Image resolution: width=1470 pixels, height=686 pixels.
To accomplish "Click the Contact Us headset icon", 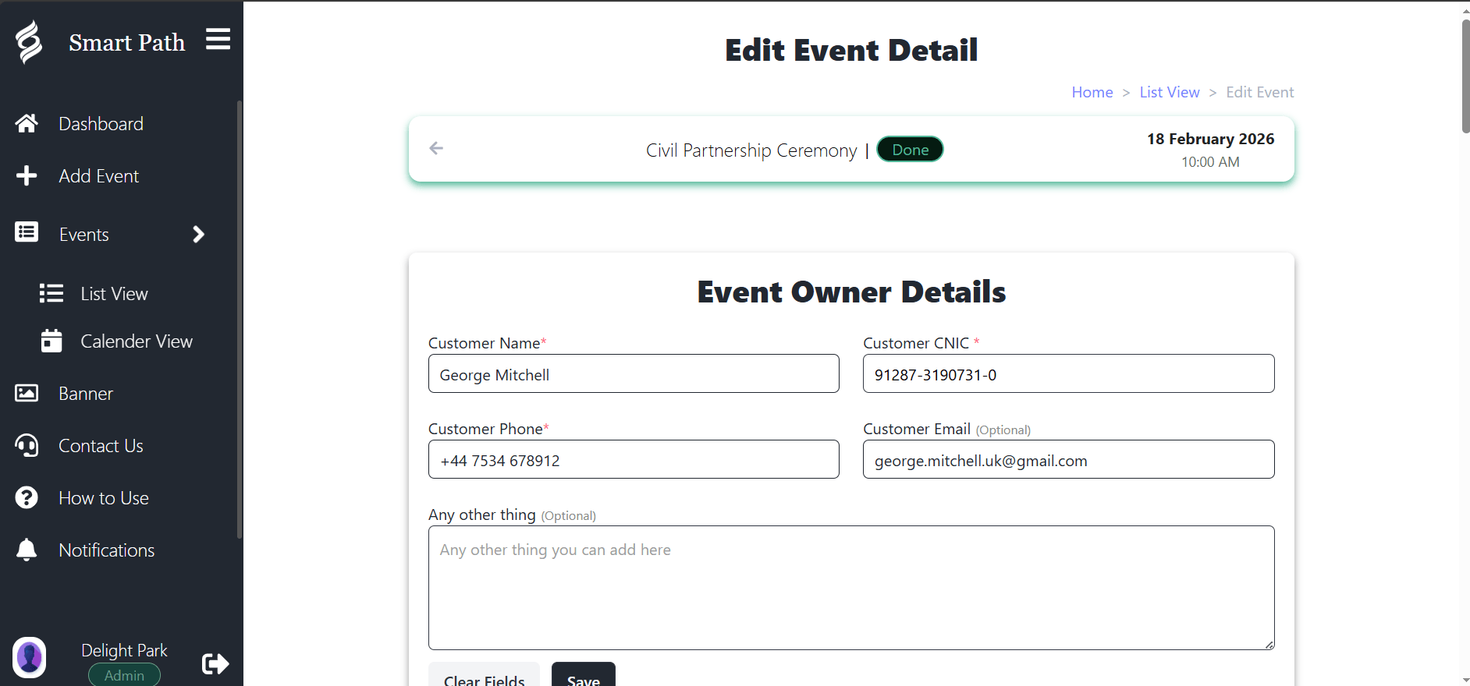I will (x=27, y=446).
